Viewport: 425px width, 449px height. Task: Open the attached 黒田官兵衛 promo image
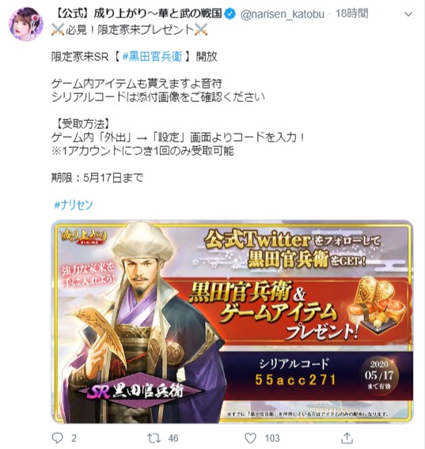point(232,321)
